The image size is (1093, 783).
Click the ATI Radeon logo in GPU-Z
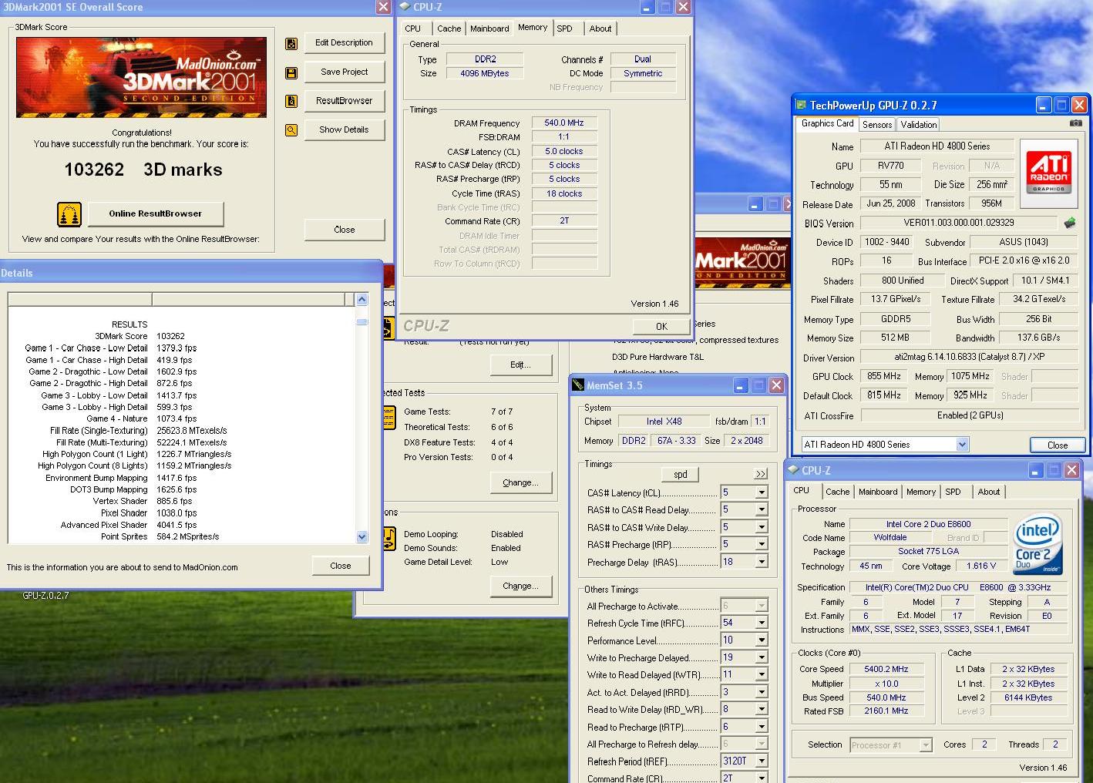[1048, 173]
